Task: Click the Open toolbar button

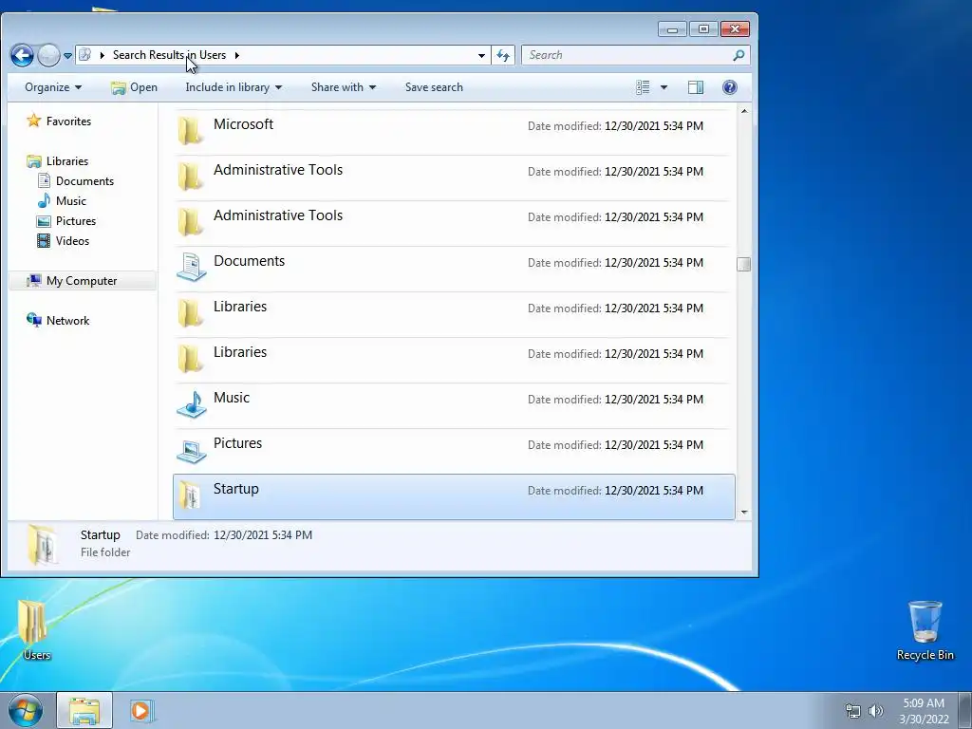Action: pyautogui.click(x=135, y=87)
